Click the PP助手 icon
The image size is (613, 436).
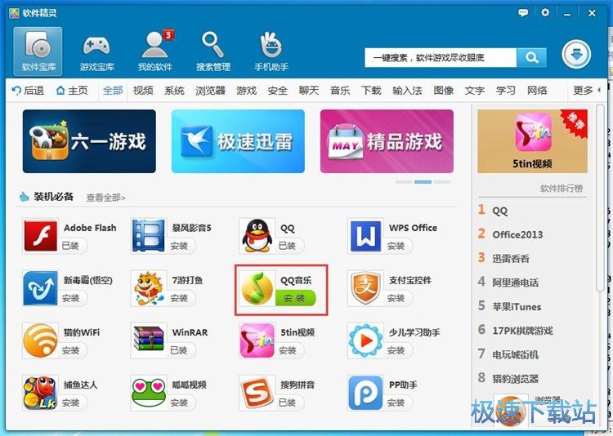point(365,393)
